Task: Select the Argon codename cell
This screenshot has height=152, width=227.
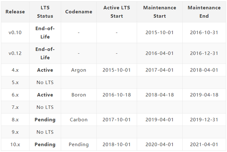Action: pos(79,70)
